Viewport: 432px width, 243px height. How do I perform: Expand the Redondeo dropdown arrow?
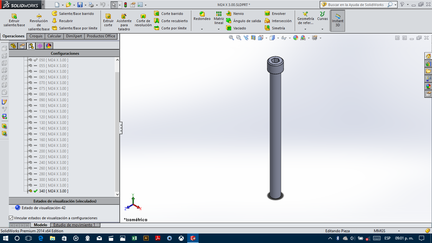(x=202, y=29)
